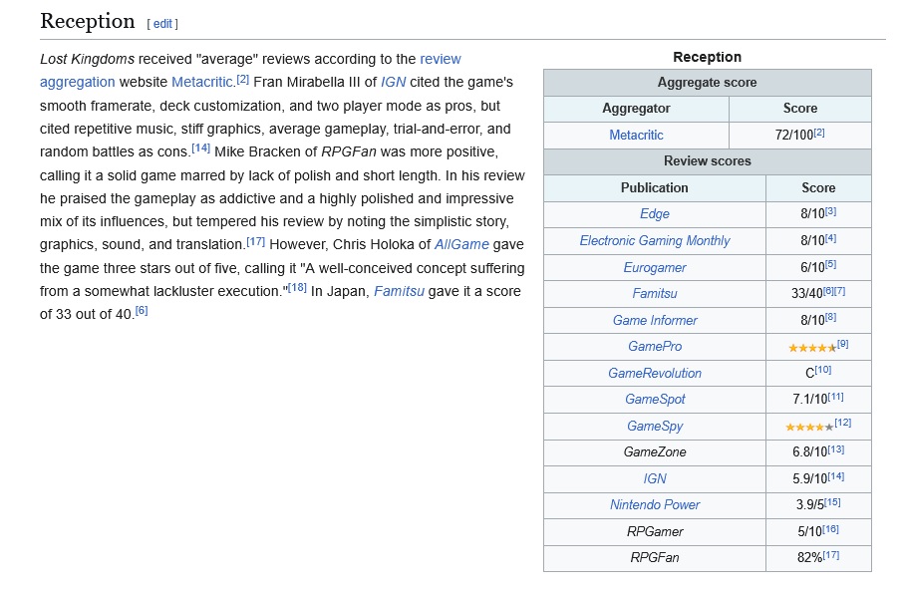Click the GameSpy star rating icons

pyautogui.click(x=809, y=428)
